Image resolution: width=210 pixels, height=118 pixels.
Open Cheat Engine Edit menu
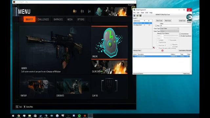tap(138, 13)
